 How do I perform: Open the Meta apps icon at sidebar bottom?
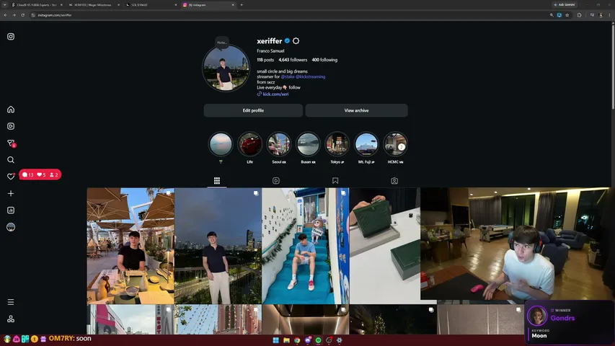point(11,319)
